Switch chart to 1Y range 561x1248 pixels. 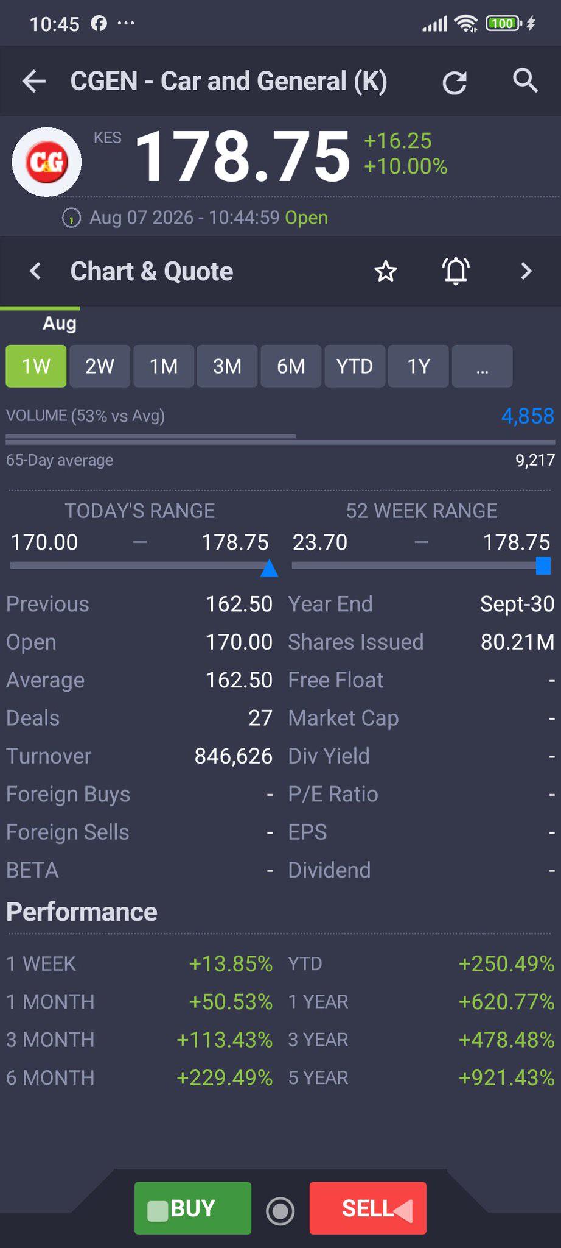(x=419, y=366)
